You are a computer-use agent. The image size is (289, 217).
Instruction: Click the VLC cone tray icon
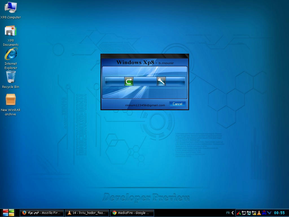point(259,213)
